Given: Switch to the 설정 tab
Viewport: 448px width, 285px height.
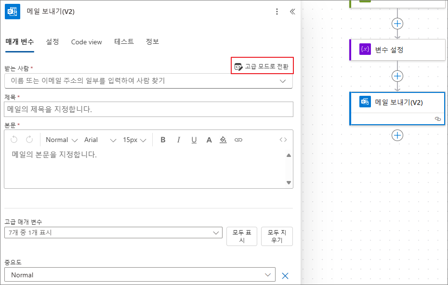Looking at the screenshot, I should (x=53, y=42).
